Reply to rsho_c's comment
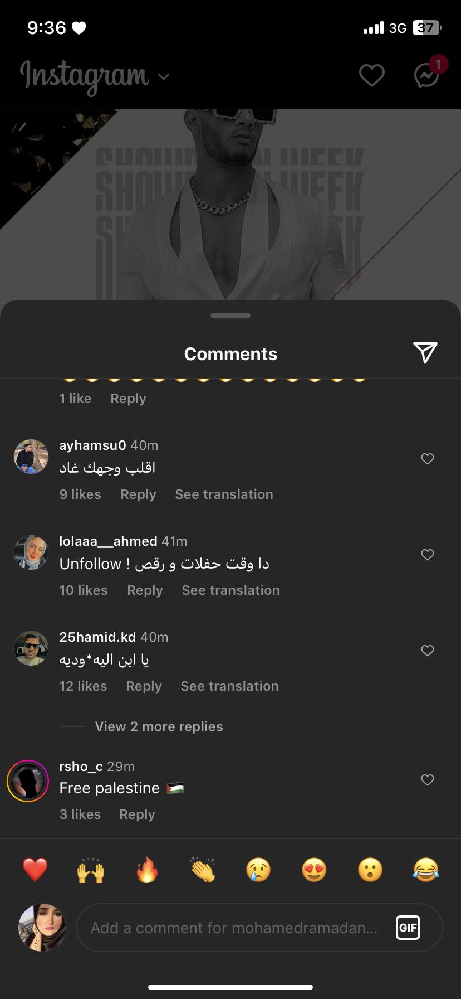Viewport: 461px width, 999px height. 137,814
